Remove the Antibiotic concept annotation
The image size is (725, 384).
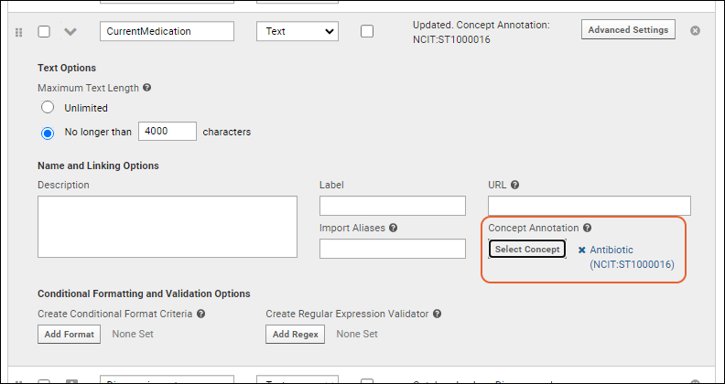[x=582, y=250]
